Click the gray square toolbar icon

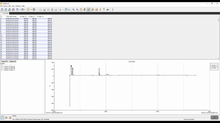[x=34, y=10]
